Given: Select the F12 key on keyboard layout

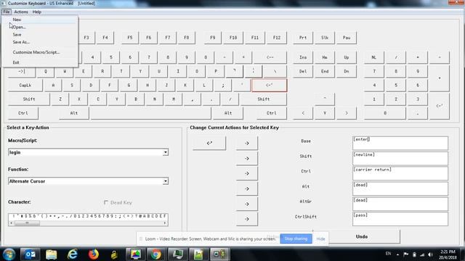Looking at the screenshot, I should click(x=276, y=38).
